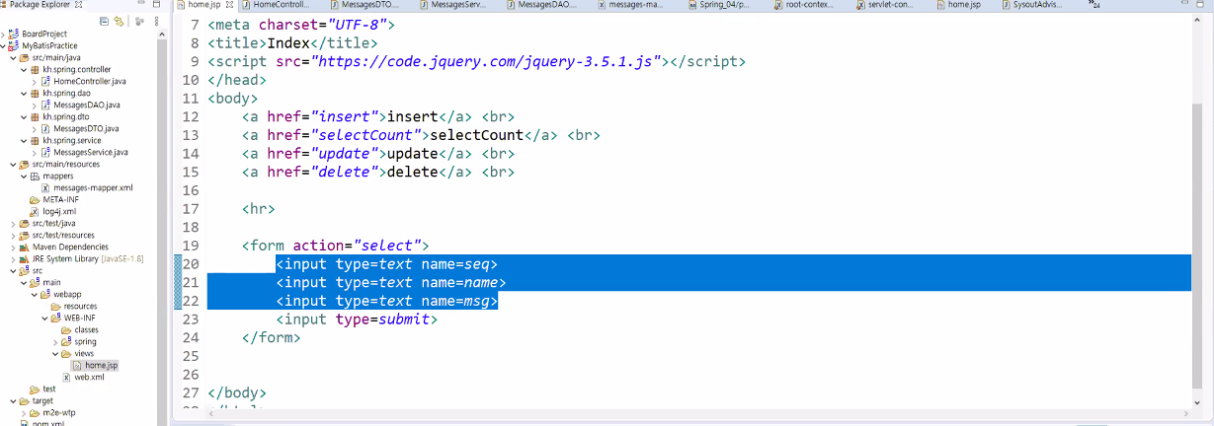Image resolution: width=1214 pixels, height=426 pixels.
Task: Toggle Link with Editor in Package Explorer
Action: pos(120,20)
